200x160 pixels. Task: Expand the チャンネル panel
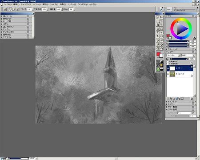tap(167, 102)
